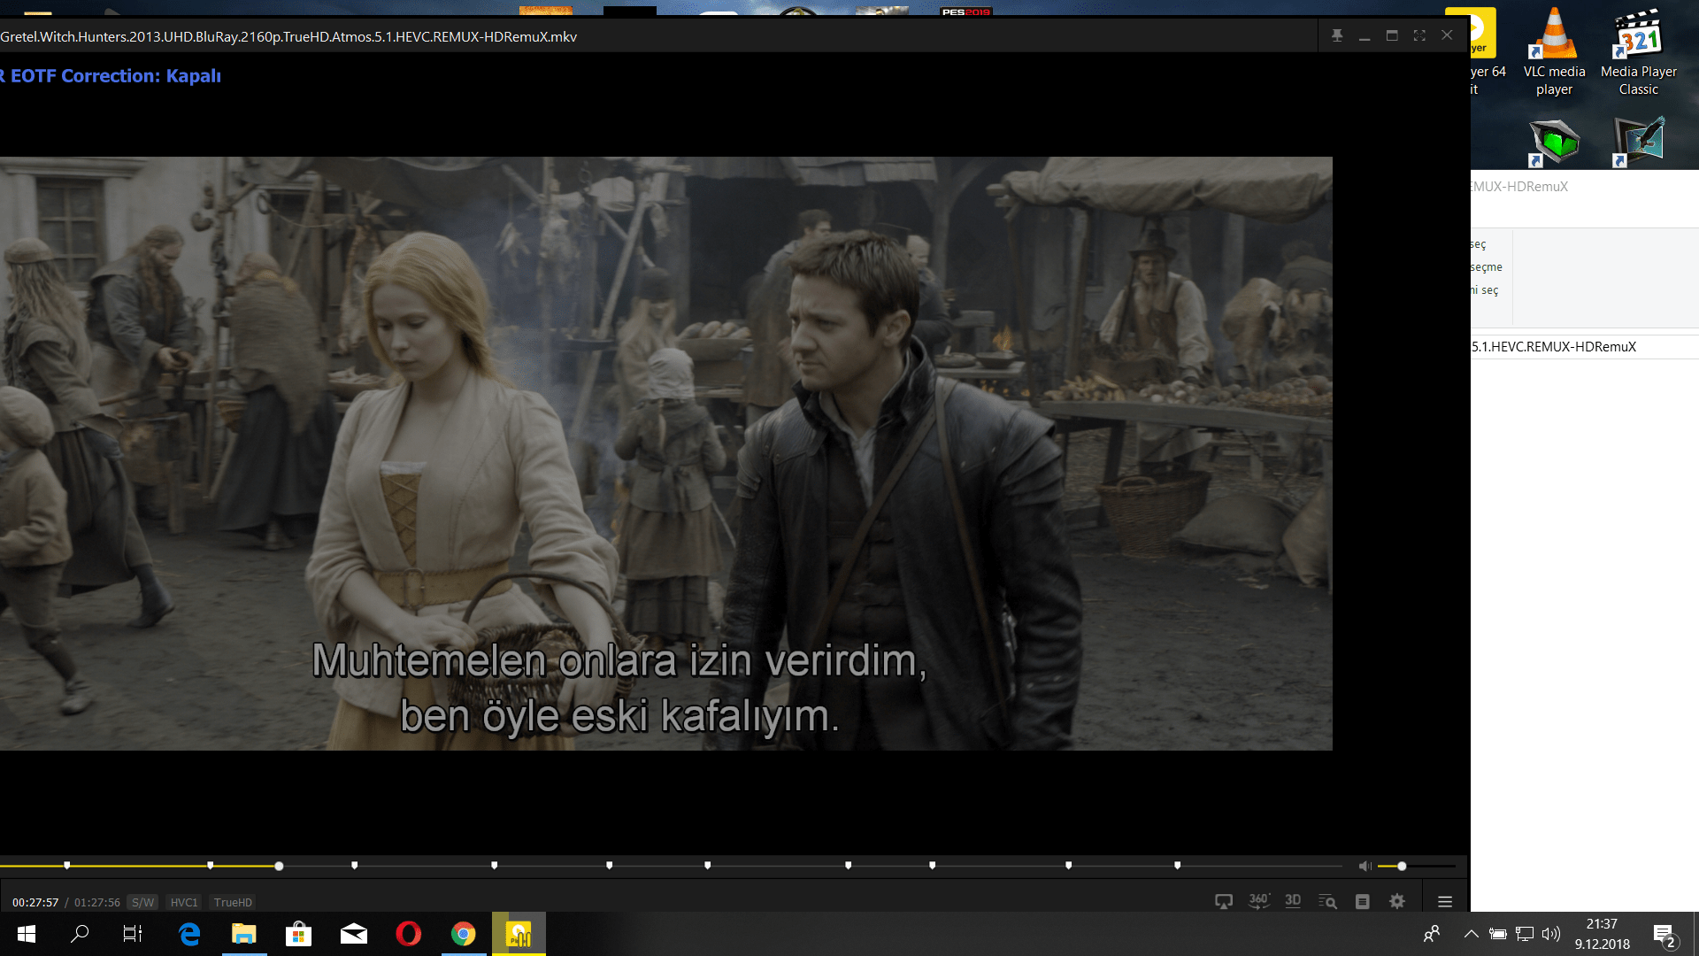This screenshot has height=956, width=1699.
Task: Click the TrueHD audio codec badge
Action: [233, 902]
